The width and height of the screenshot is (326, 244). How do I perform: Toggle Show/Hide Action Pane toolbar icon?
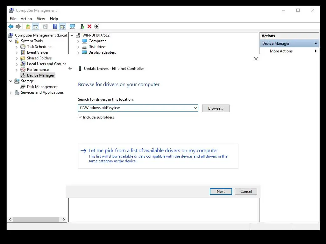63,26
